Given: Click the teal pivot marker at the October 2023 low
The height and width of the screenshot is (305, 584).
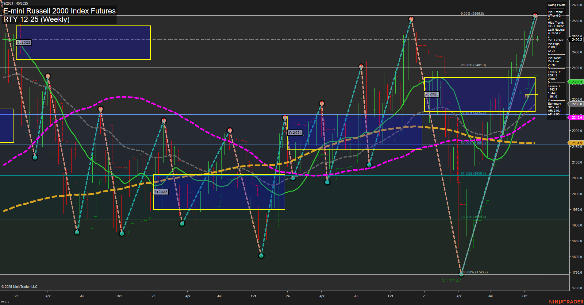Looking at the screenshot, I should click(261, 255).
